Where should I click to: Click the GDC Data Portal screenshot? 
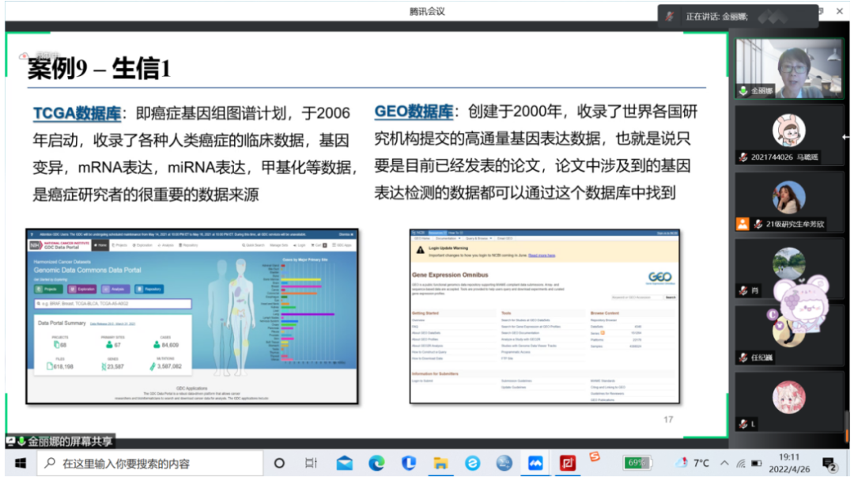(x=192, y=316)
